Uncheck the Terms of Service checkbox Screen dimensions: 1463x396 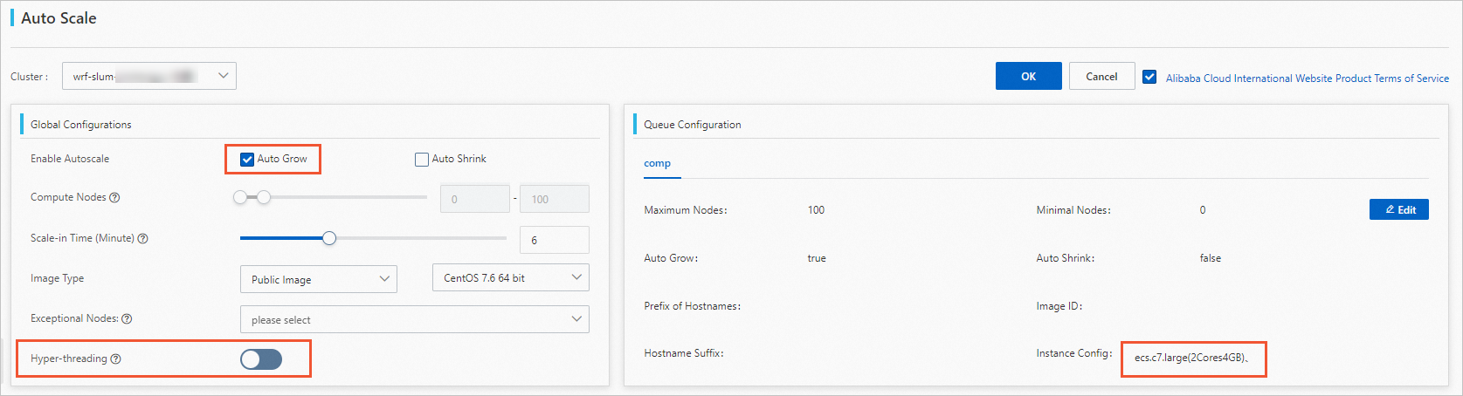click(1149, 77)
